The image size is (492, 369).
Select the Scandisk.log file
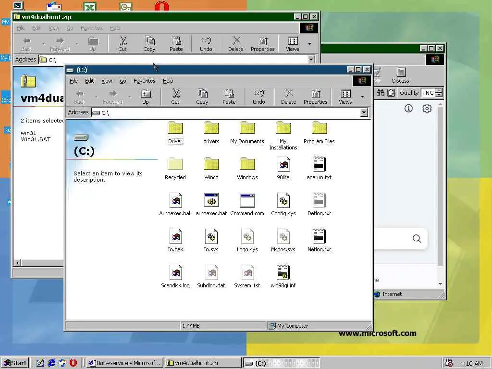coord(175,277)
